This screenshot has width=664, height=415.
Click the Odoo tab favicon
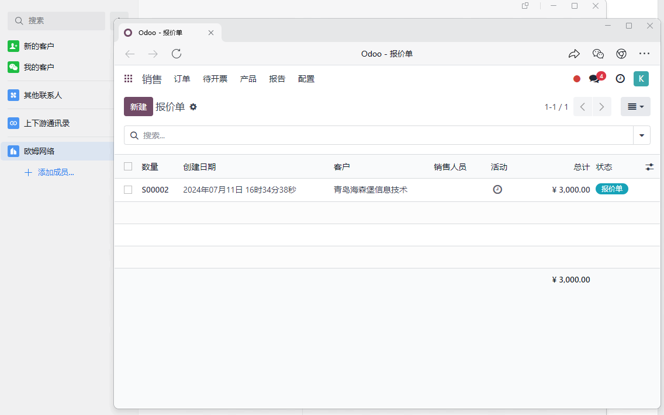[128, 33]
